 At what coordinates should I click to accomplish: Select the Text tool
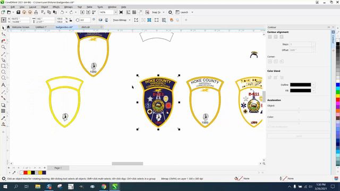(3, 85)
